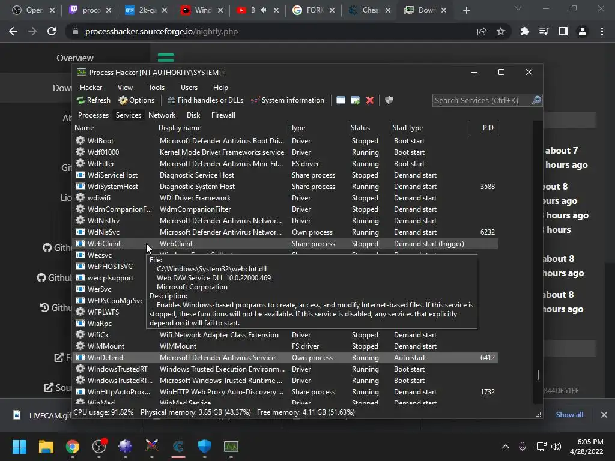The image size is (615, 461).
Task: Sort by Start type column header
Action: (x=429, y=128)
